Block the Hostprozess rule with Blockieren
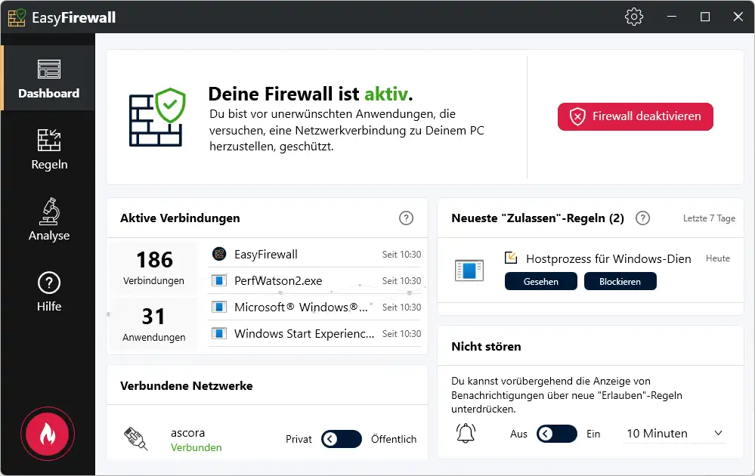755x476 pixels. 620,281
